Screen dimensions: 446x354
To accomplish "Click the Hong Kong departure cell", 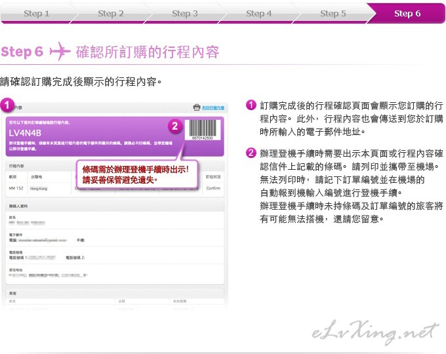I will point(39,189).
